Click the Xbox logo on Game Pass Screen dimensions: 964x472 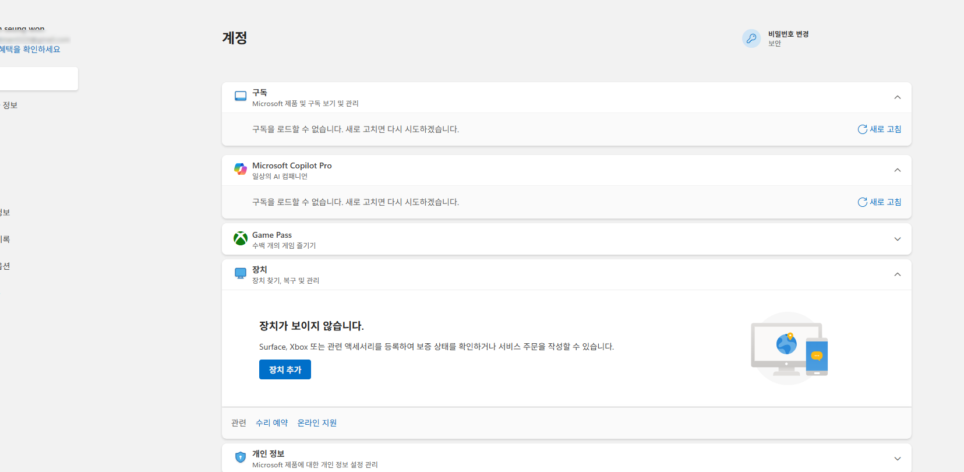(x=241, y=238)
